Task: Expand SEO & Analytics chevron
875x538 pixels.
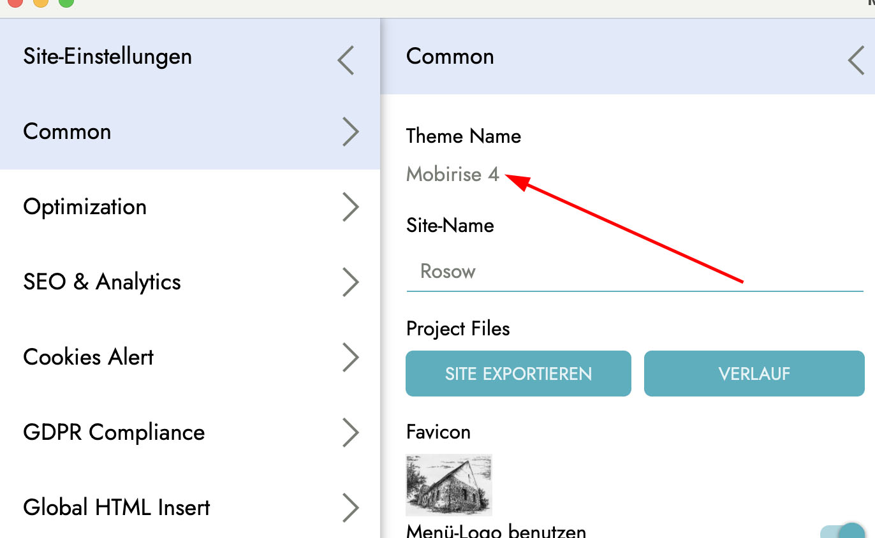Action: pos(350,282)
